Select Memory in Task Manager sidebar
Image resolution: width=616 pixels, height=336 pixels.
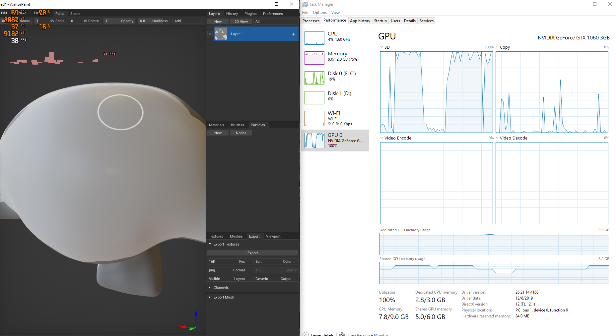coord(335,58)
